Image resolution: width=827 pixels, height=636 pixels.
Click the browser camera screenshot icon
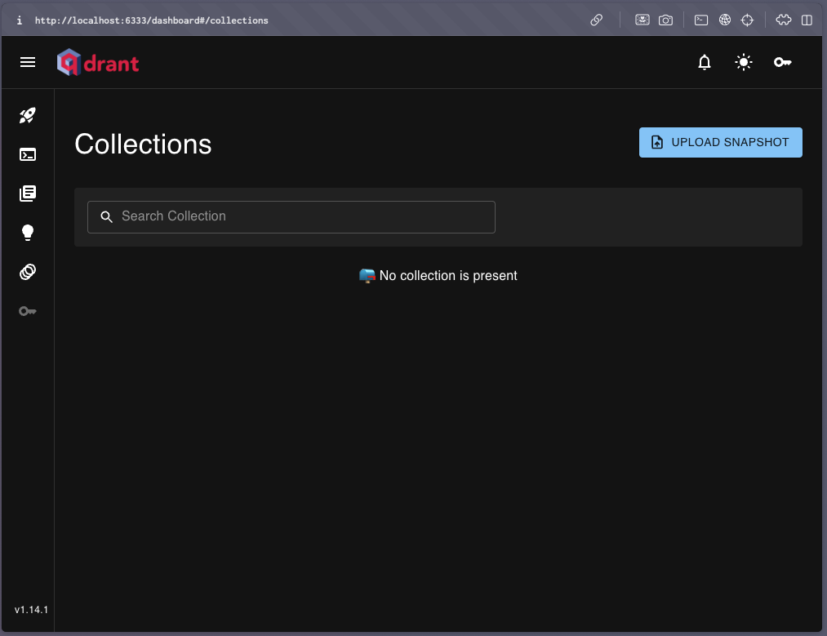point(665,20)
